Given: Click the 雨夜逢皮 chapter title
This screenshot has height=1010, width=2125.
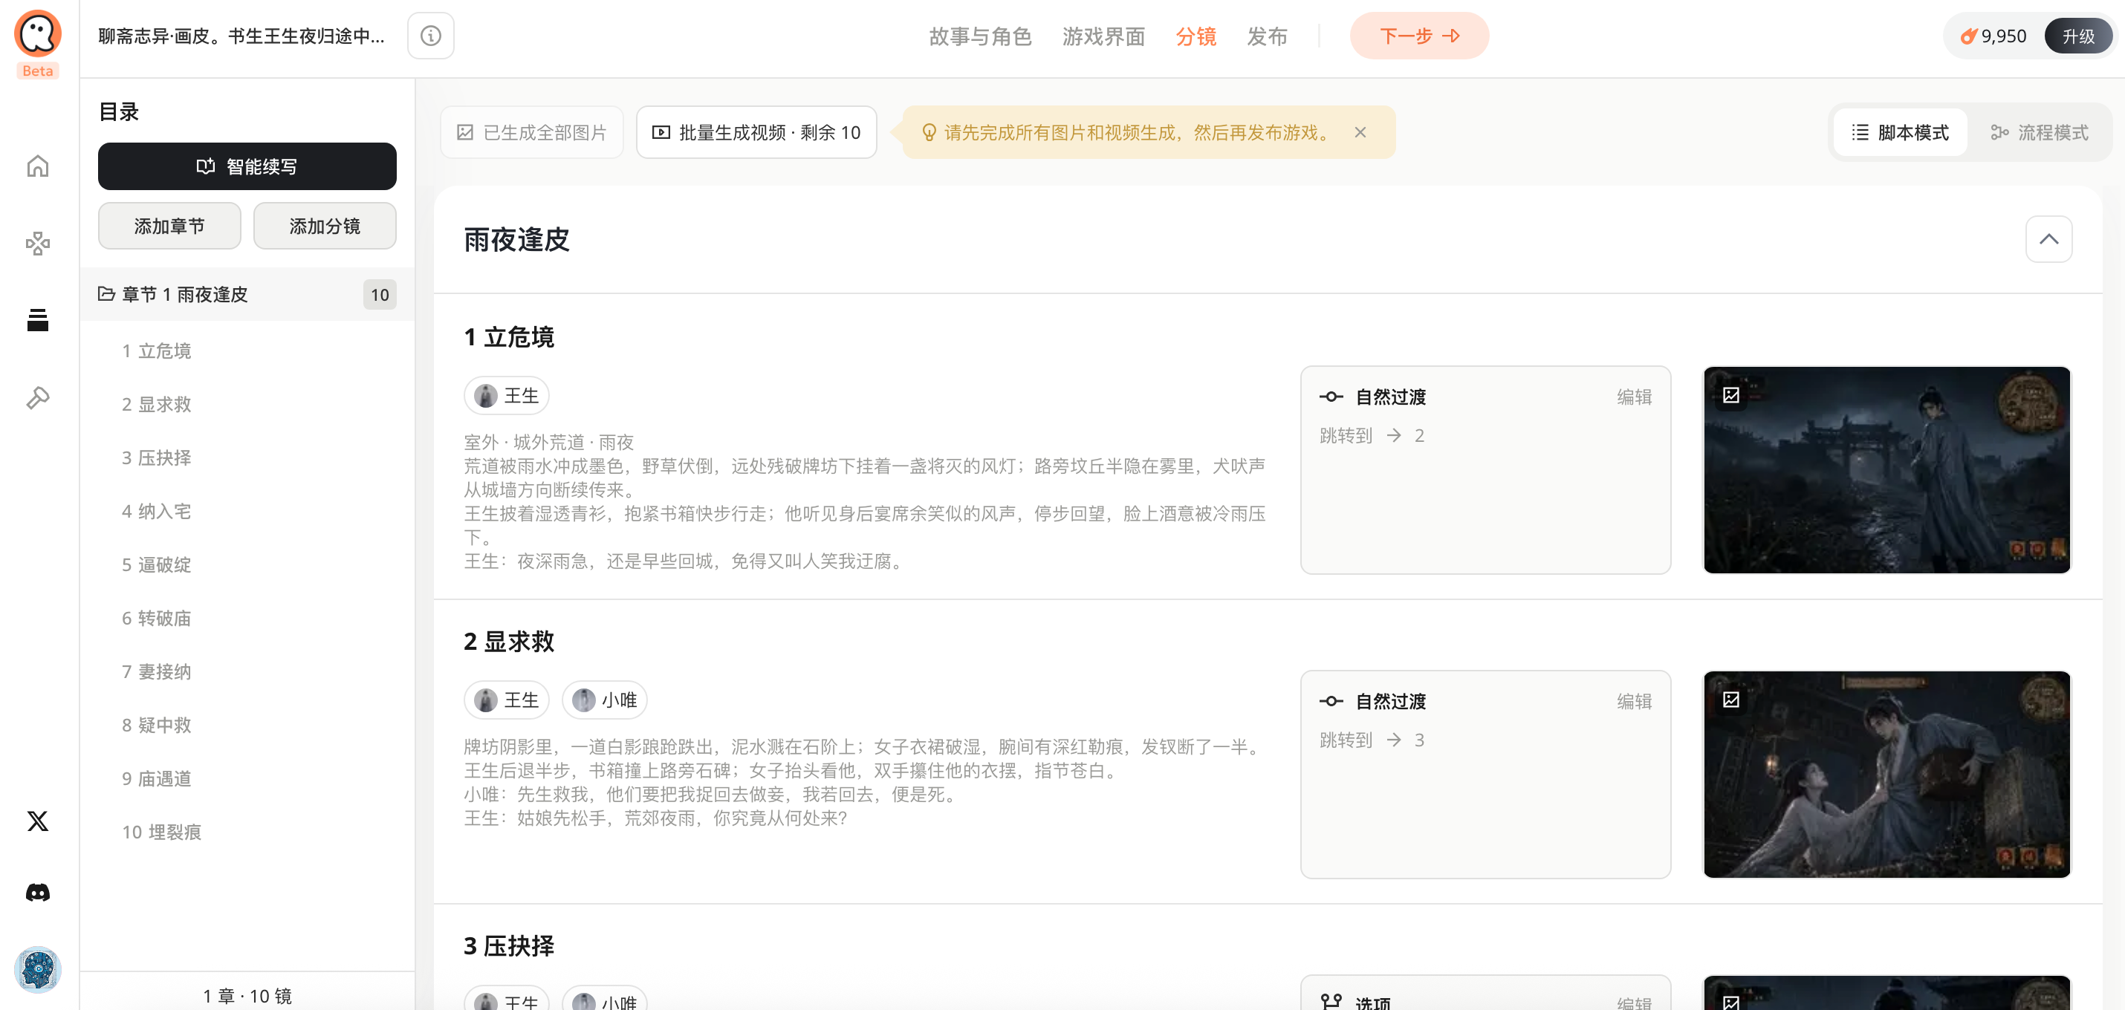Looking at the screenshot, I should click(x=516, y=240).
